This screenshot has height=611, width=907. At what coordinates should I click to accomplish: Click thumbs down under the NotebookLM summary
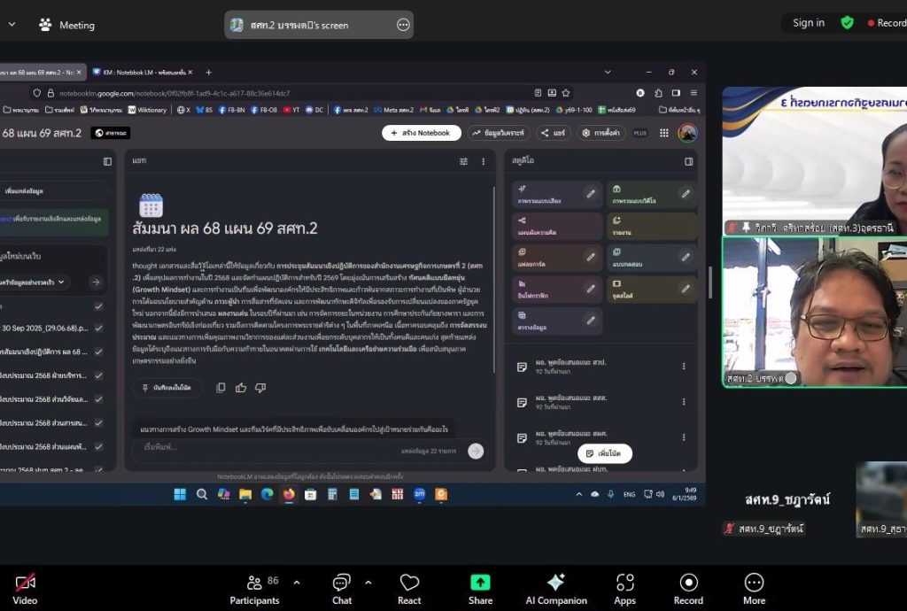point(260,388)
